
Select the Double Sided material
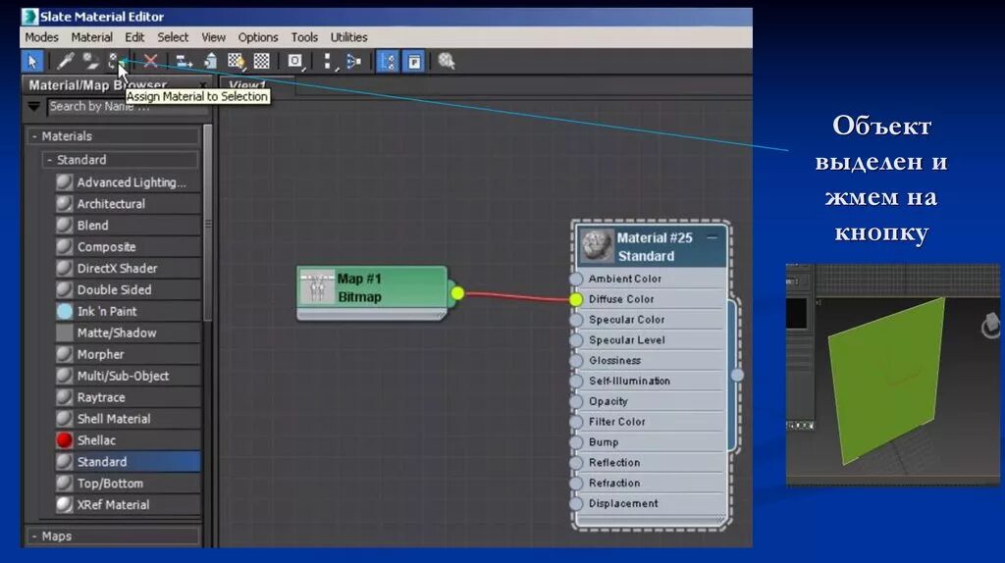pos(127,289)
